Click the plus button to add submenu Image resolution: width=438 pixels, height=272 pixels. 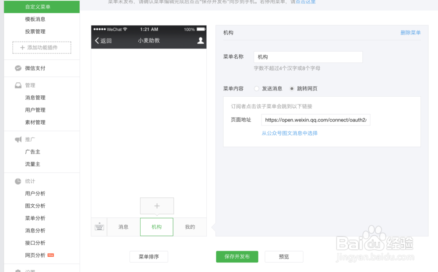[x=157, y=206]
